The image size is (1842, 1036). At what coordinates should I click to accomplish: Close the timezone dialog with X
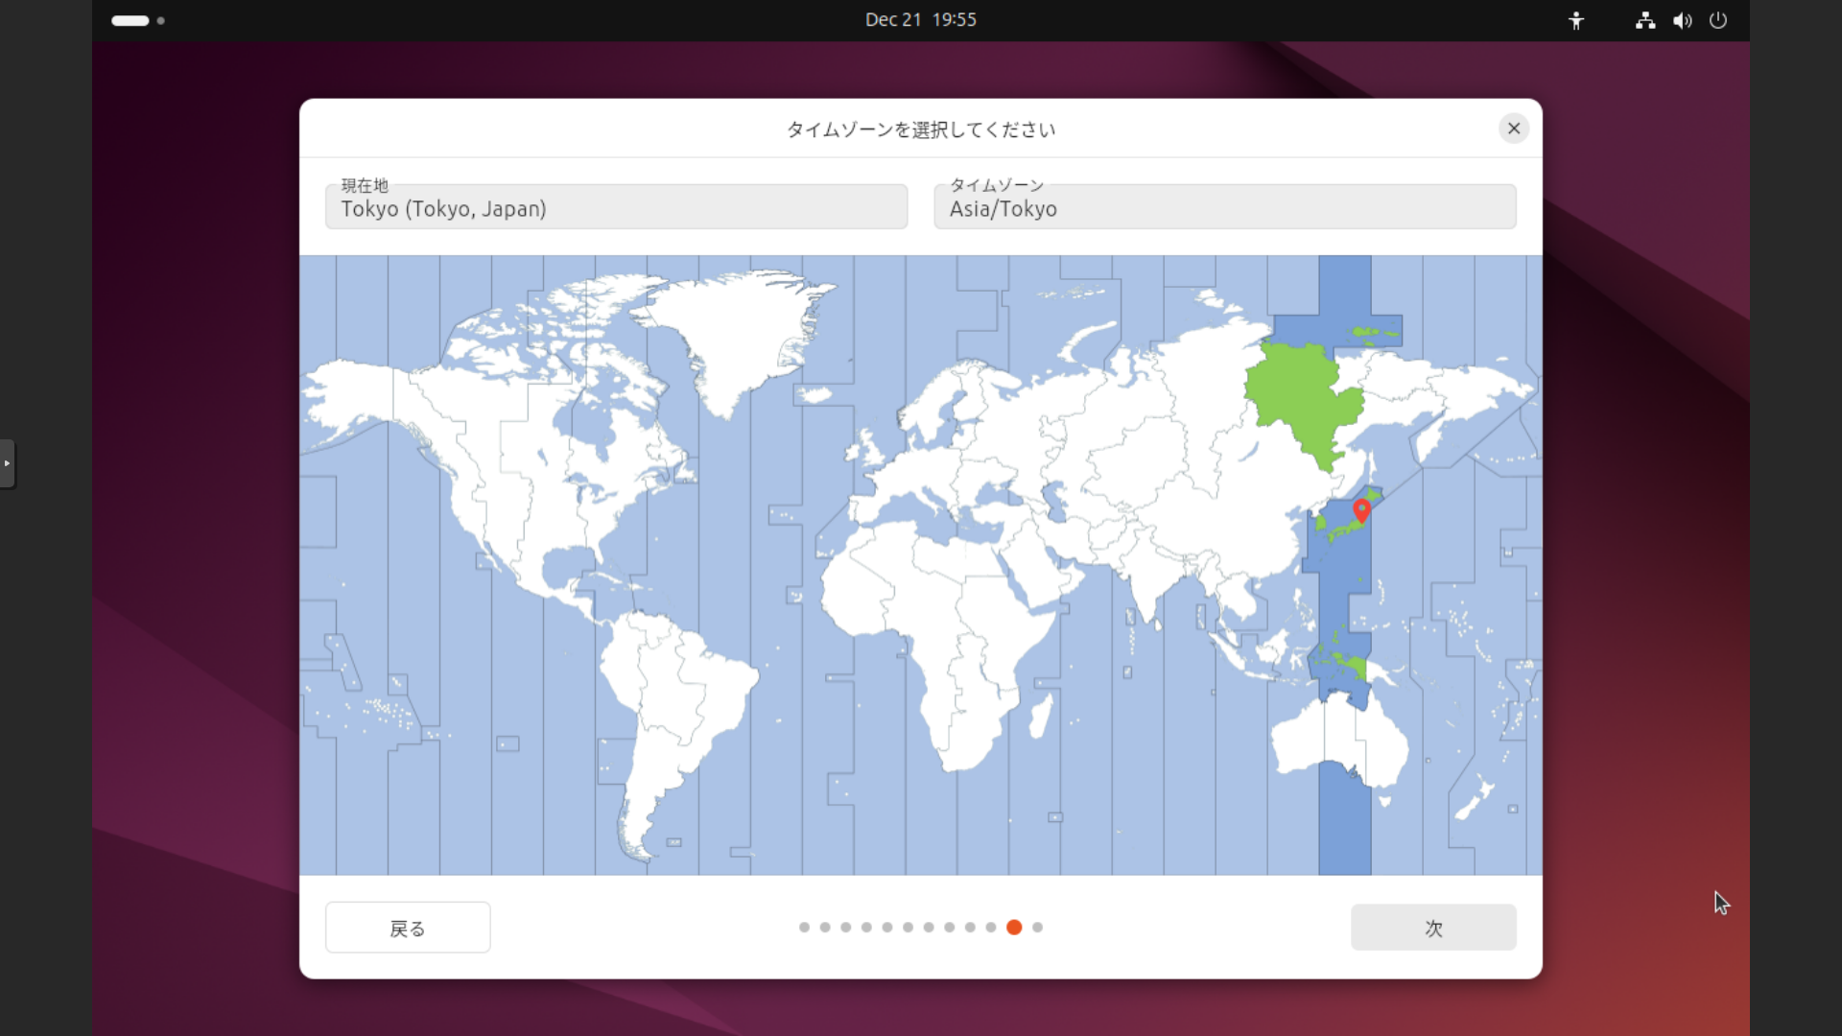[x=1514, y=129]
